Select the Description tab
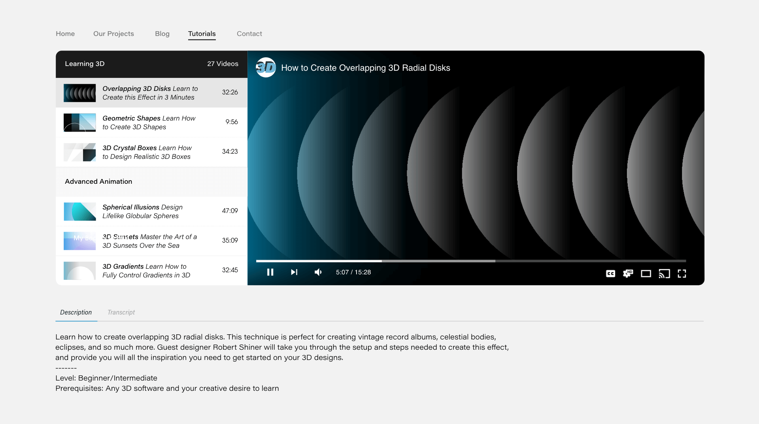Image resolution: width=759 pixels, height=424 pixels. pos(76,312)
